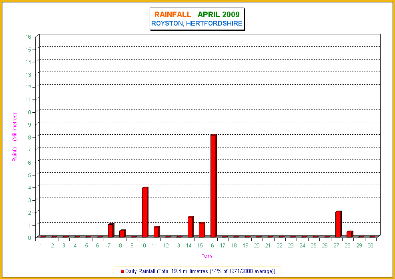Viewport: 395px width, 279px height.
Task: Select the small red bar for date 28
Action: (349, 234)
